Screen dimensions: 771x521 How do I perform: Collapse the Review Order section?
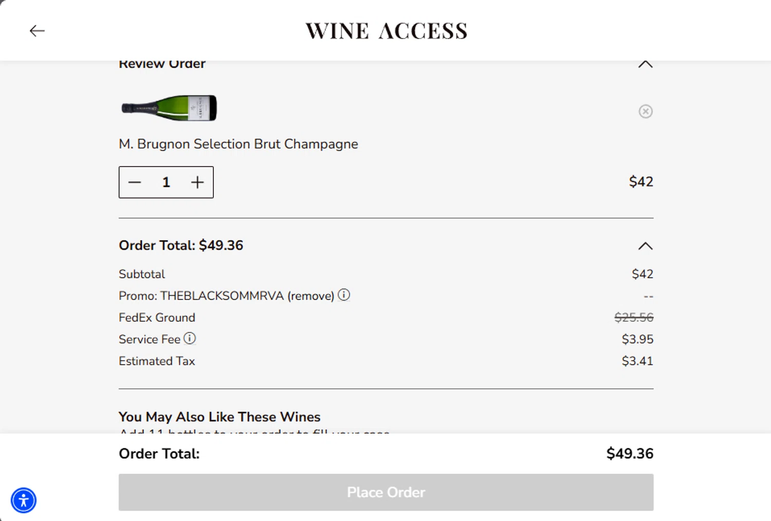645,65
